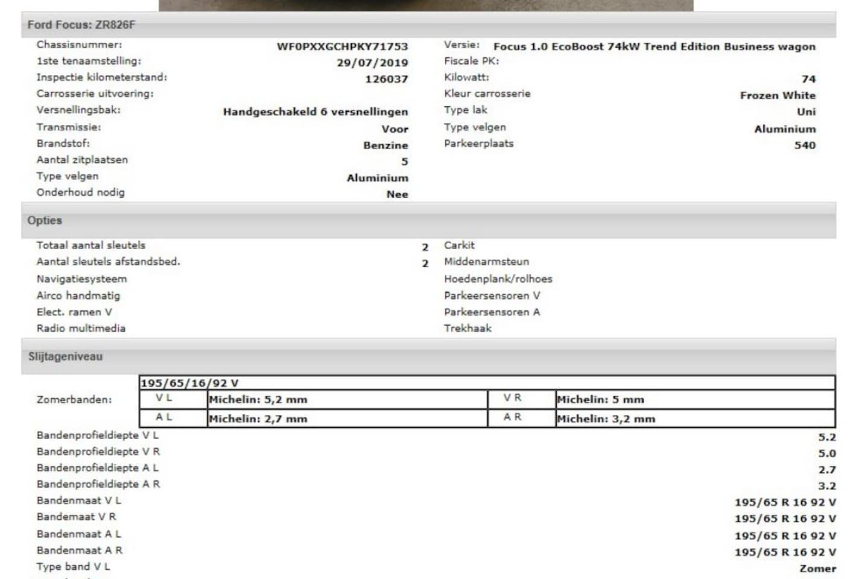Click the Fiscale PK label
The height and width of the screenshot is (579, 862).
pyautogui.click(x=472, y=60)
